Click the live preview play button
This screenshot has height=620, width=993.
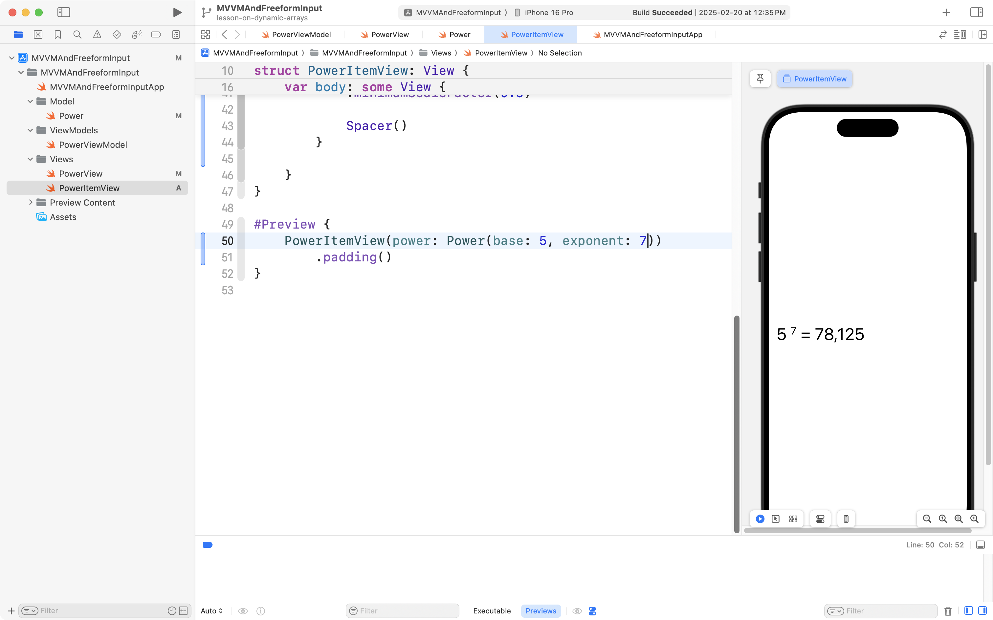pyautogui.click(x=760, y=519)
